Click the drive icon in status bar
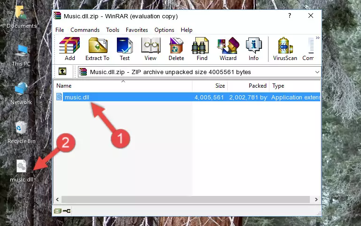This screenshot has height=226, width=361. point(58,211)
